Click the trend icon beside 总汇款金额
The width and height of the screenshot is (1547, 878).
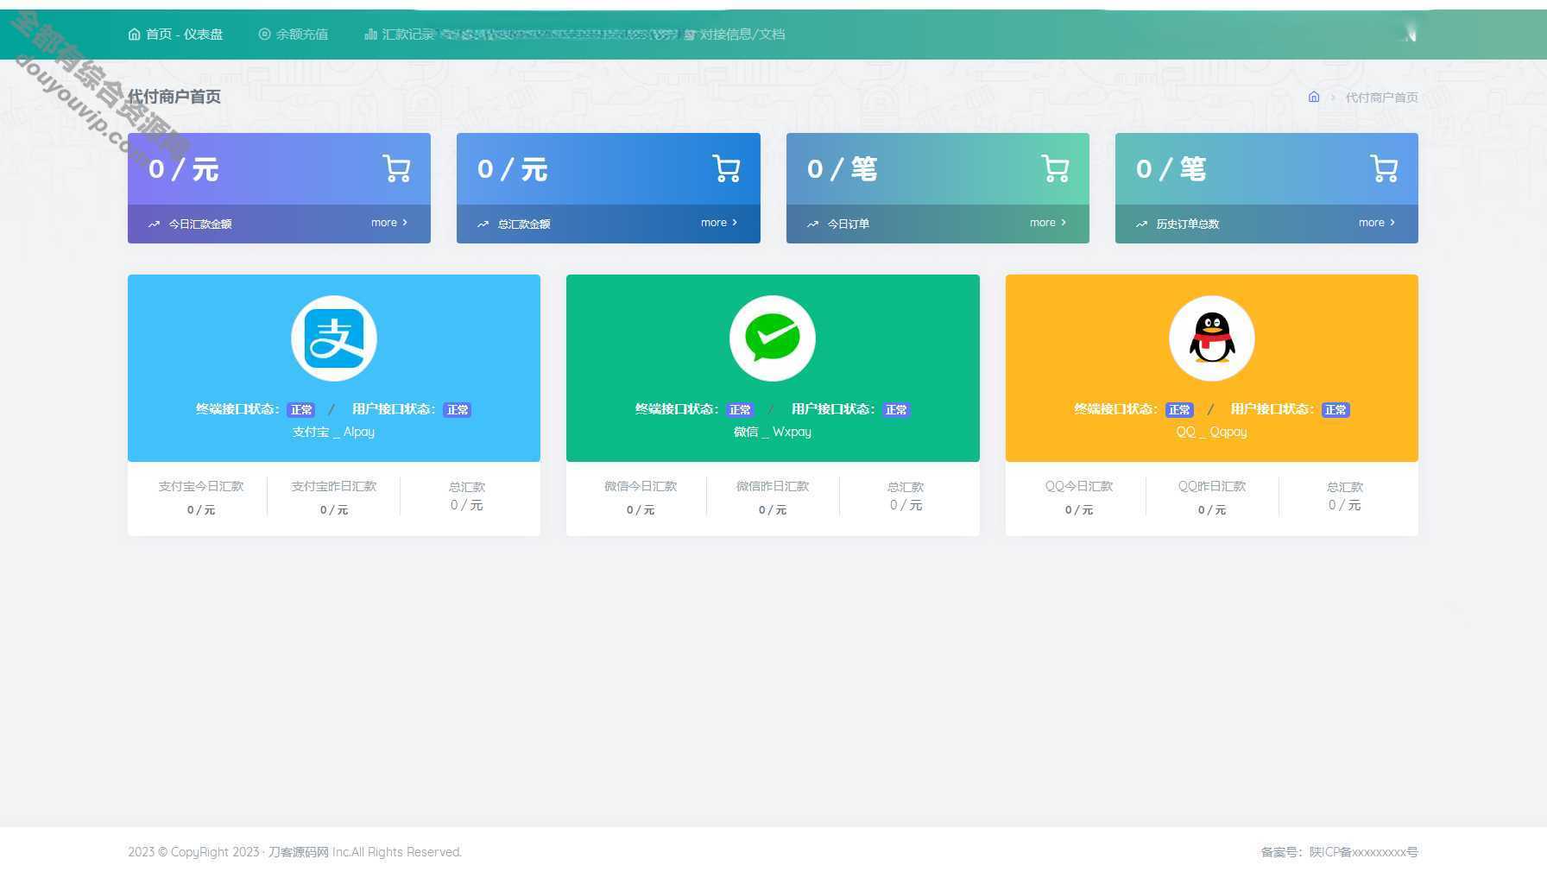[483, 224]
